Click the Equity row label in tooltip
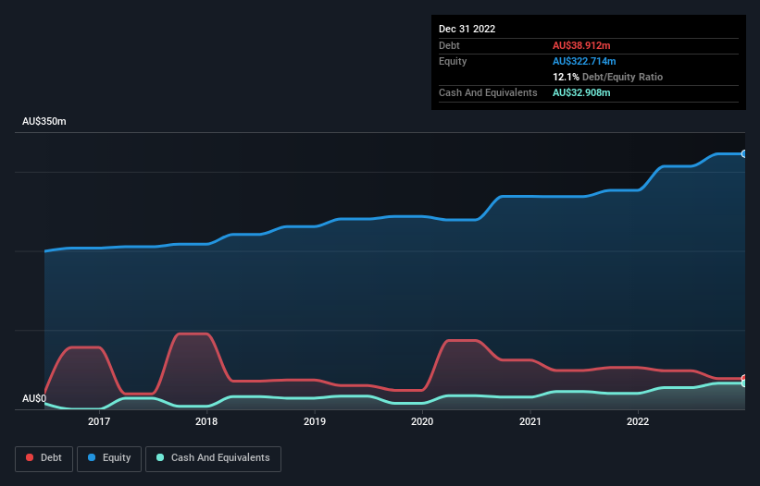The image size is (760, 486). pos(453,61)
